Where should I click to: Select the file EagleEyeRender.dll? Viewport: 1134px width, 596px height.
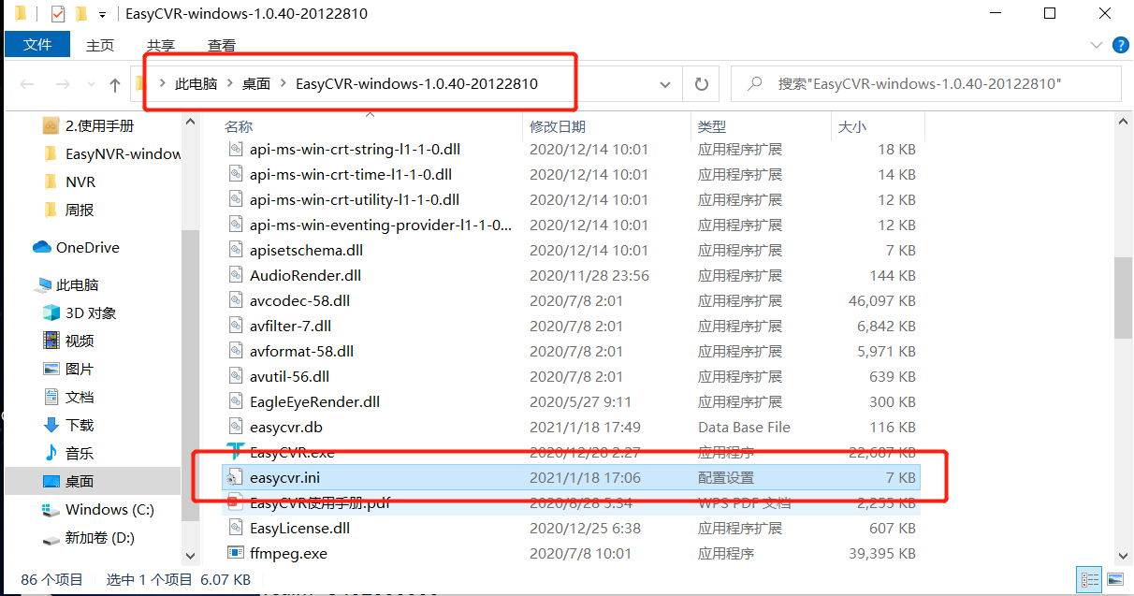pyautogui.click(x=314, y=401)
